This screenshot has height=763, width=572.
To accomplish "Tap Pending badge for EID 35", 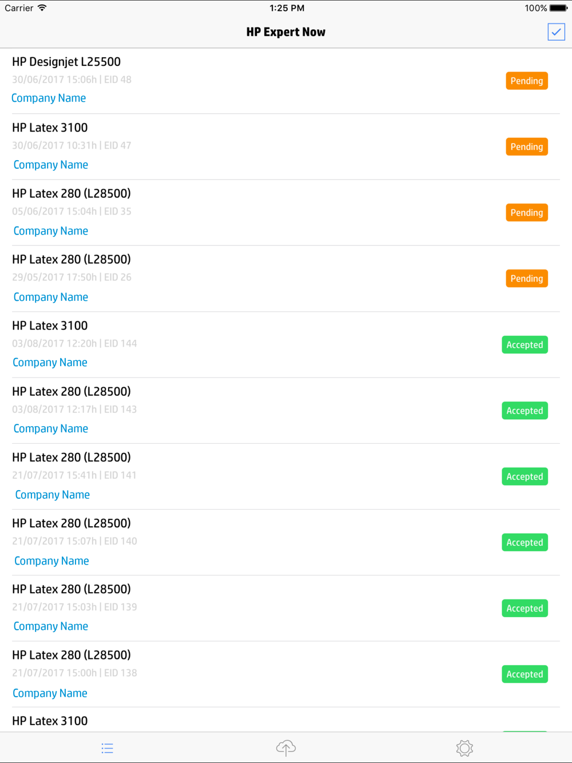I will click(x=527, y=213).
